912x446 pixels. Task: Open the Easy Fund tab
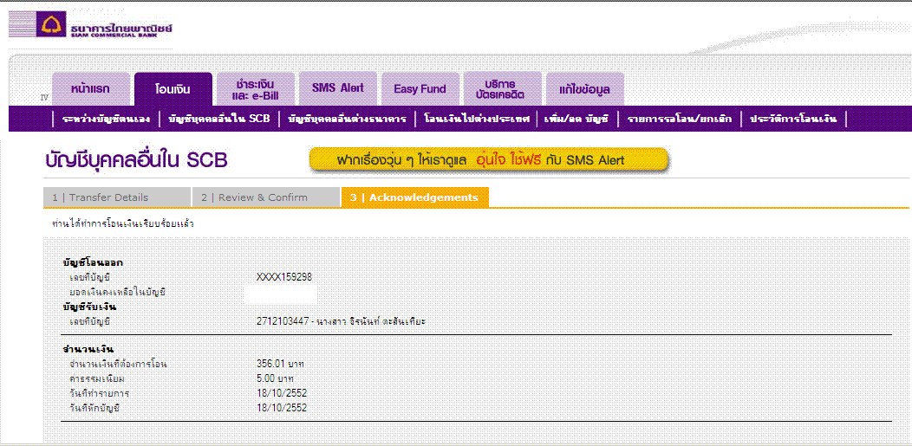tap(420, 89)
